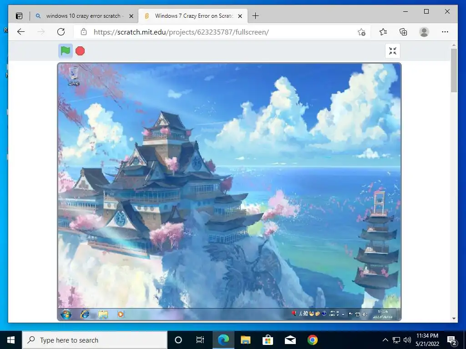Click the 'Type here to search' box
The width and height of the screenshot is (466, 349).
pyautogui.click(x=95, y=340)
